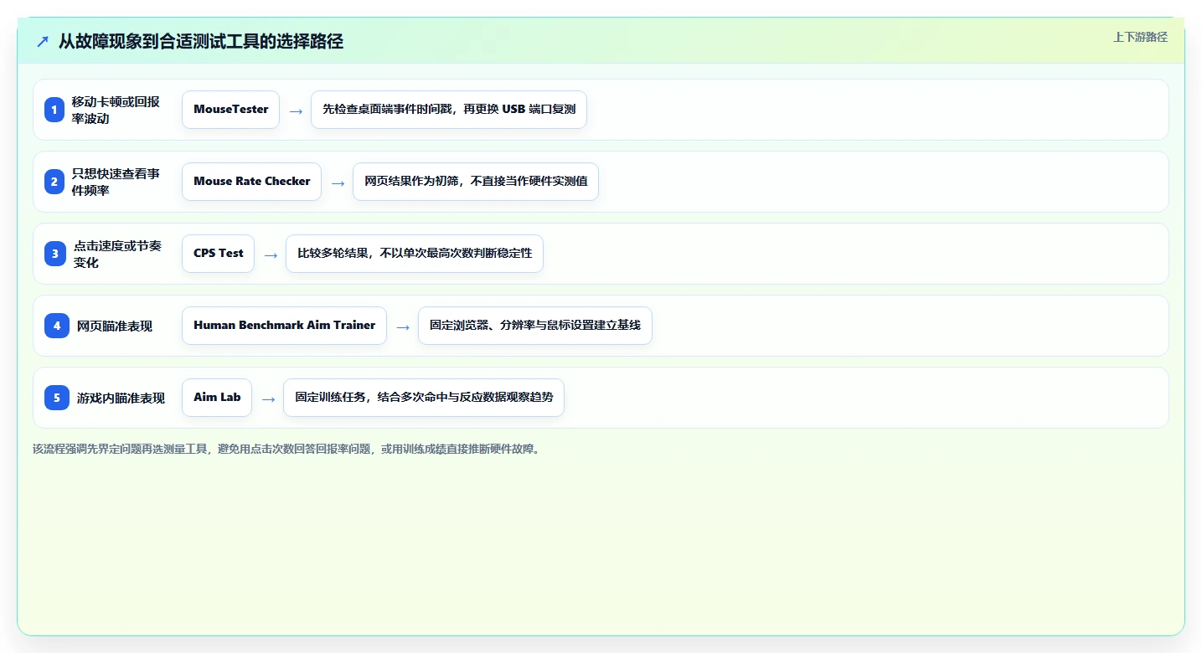Click the advice 先检查桌面端事件时间戳，再更换 USB 端口复测
This screenshot has width=1202, height=653.
449,110
